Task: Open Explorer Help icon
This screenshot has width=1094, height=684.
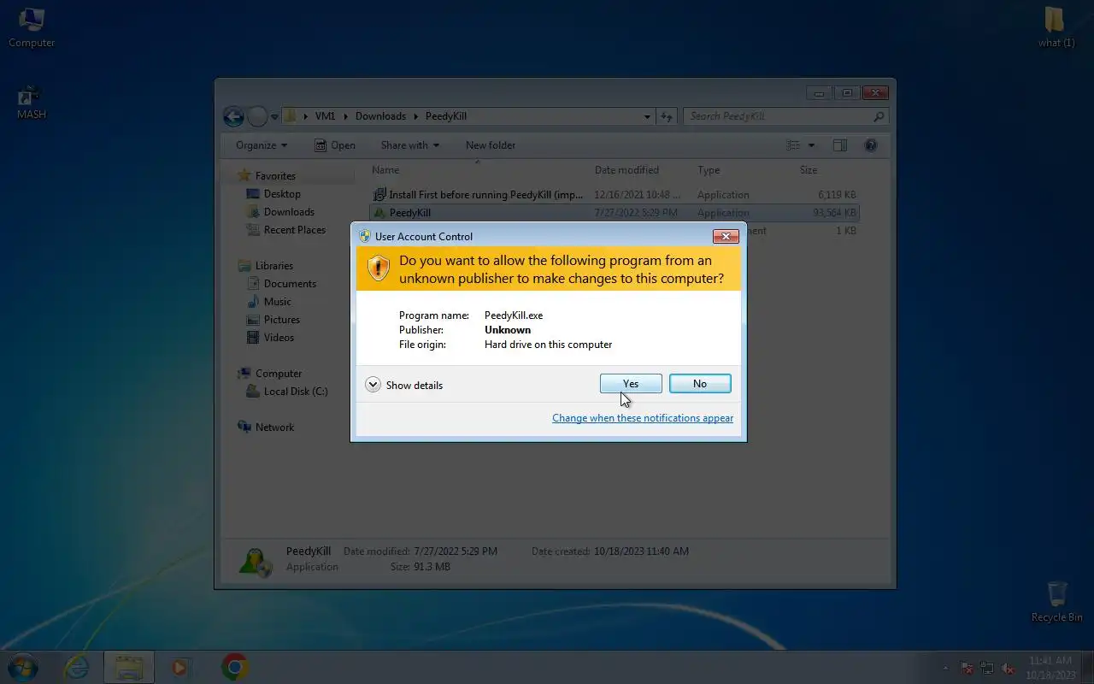Action: click(871, 145)
